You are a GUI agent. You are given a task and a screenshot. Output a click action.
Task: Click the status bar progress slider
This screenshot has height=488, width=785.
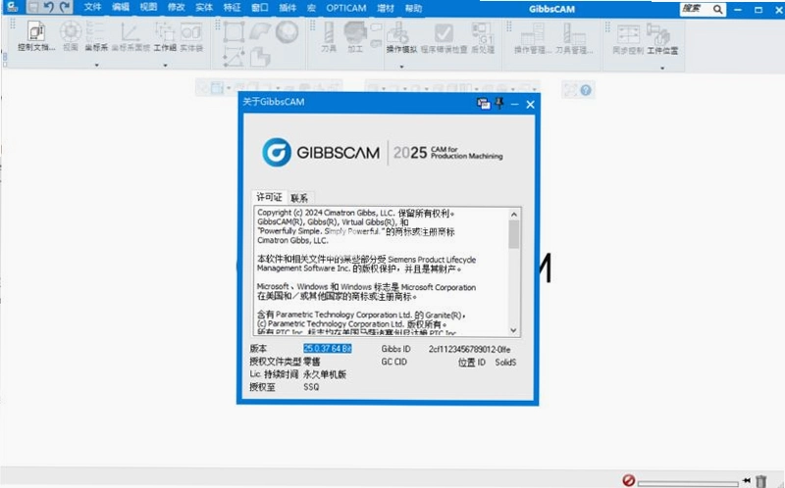pyautogui.click(x=688, y=483)
